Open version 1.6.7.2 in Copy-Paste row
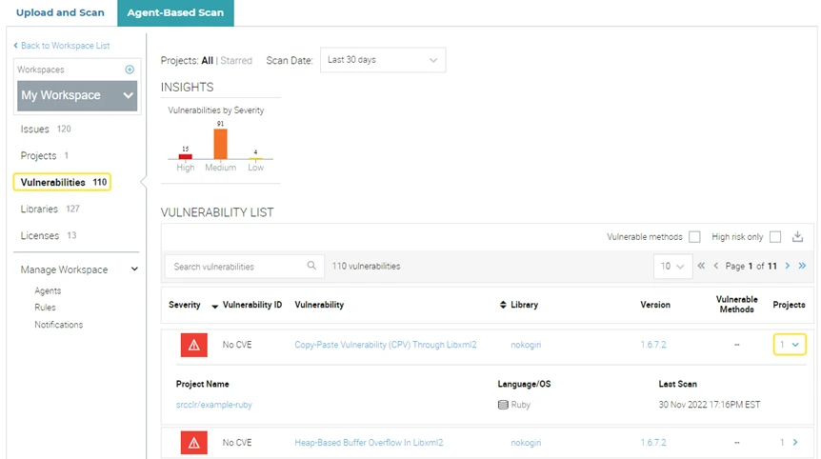 [x=653, y=345]
